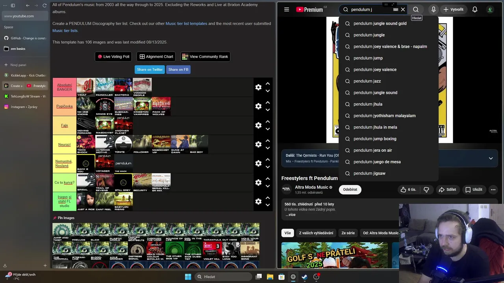Screen dimensions: 504x283
Task: Move Fajn tier up
Action: [268, 122]
